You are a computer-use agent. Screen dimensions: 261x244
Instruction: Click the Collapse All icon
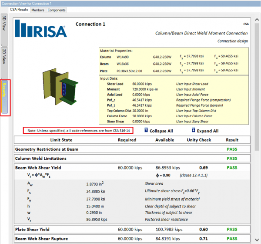pyautogui.click(x=146, y=130)
